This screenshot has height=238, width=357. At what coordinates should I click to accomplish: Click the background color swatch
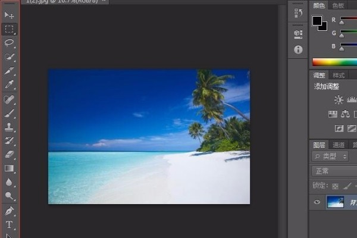(324, 27)
